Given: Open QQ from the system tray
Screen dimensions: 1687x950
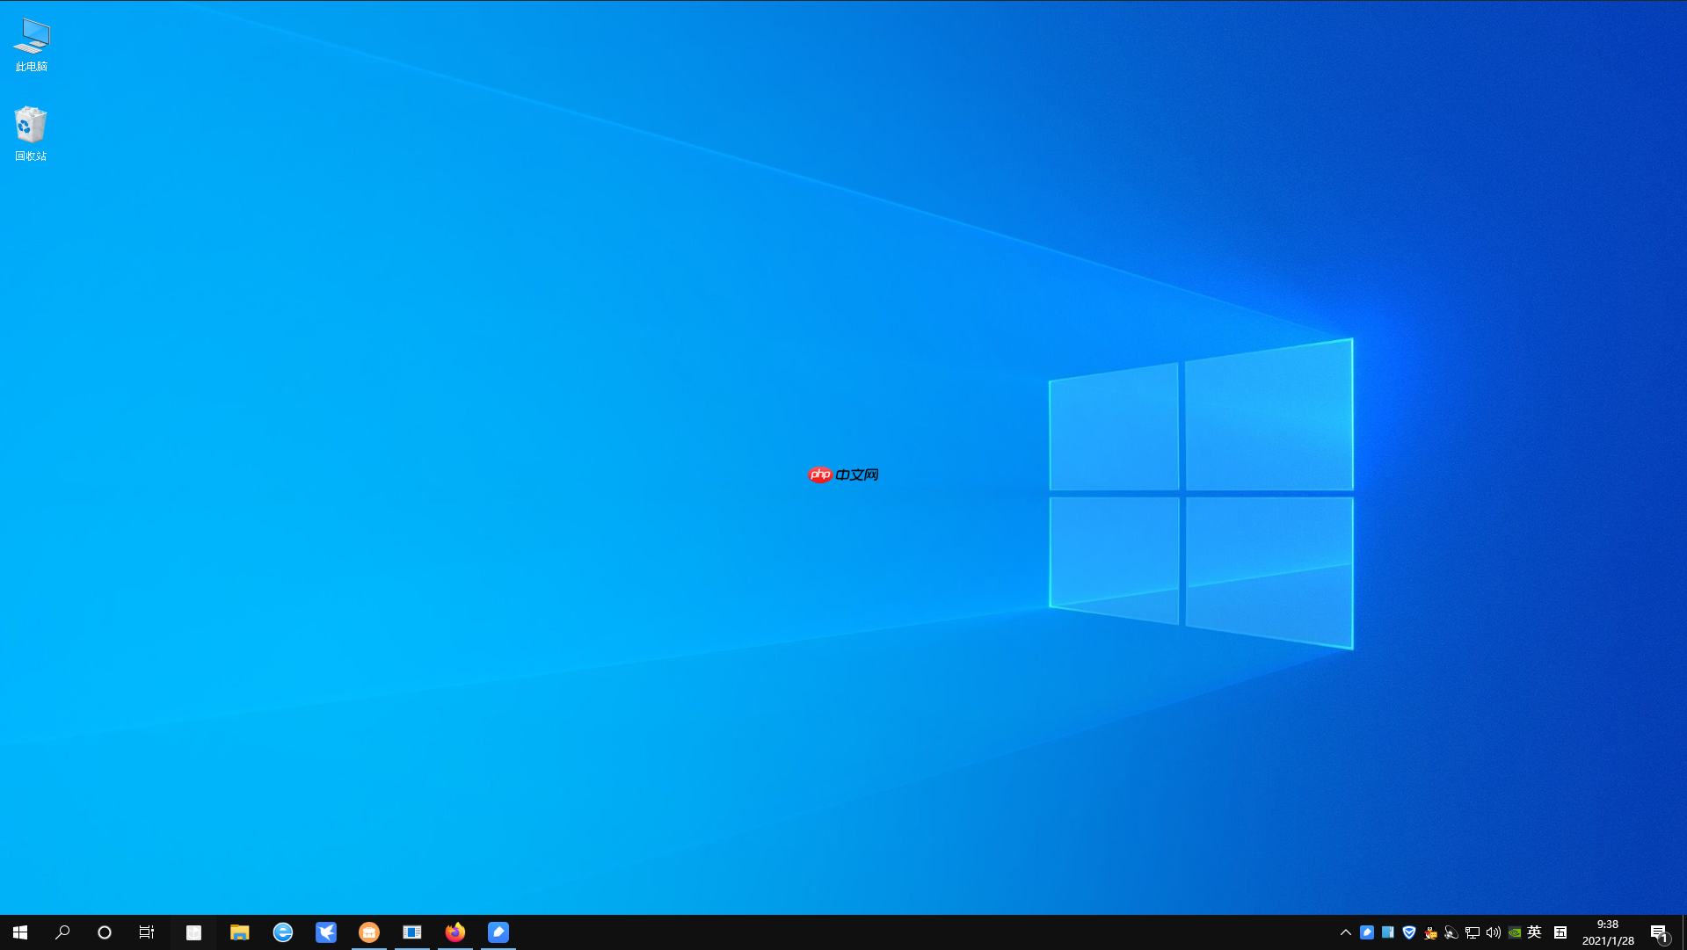Looking at the screenshot, I should point(1429,932).
